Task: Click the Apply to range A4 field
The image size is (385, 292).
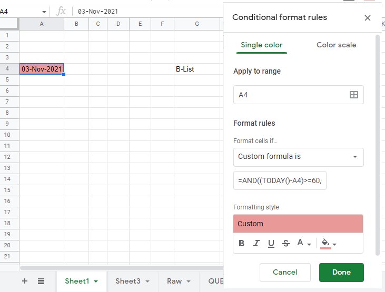Action: click(298, 95)
